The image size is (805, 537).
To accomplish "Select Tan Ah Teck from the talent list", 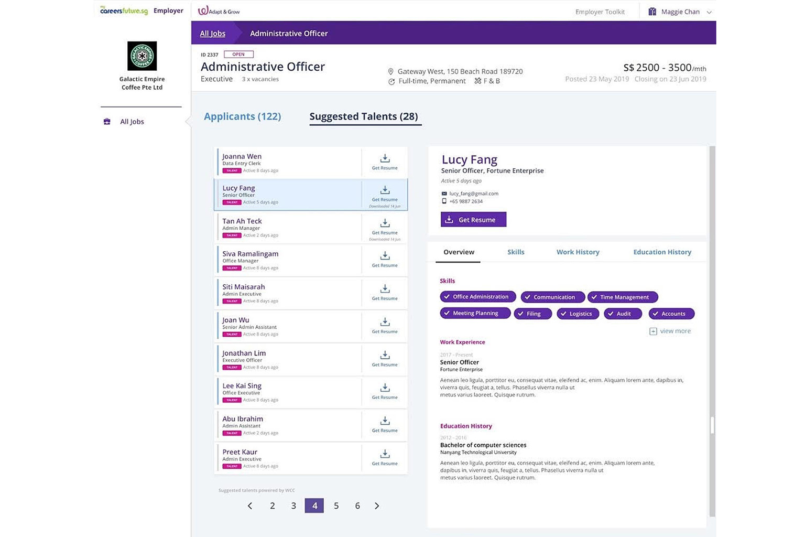I will tap(242, 221).
